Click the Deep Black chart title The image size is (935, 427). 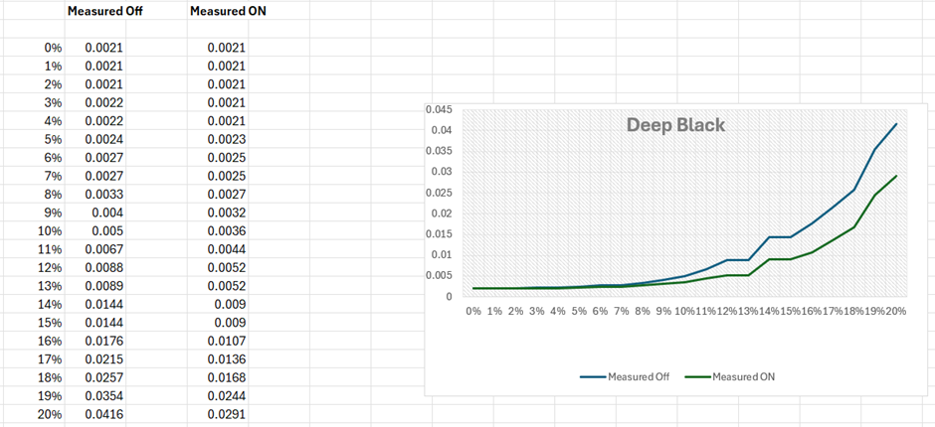click(675, 126)
